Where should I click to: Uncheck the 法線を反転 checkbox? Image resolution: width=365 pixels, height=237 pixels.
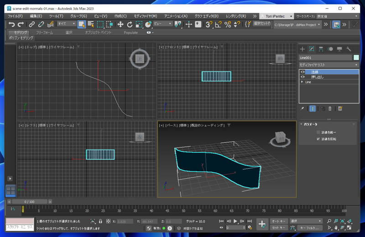click(318, 139)
